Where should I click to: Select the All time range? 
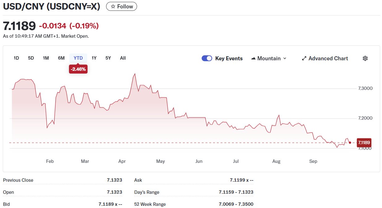[123, 58]
